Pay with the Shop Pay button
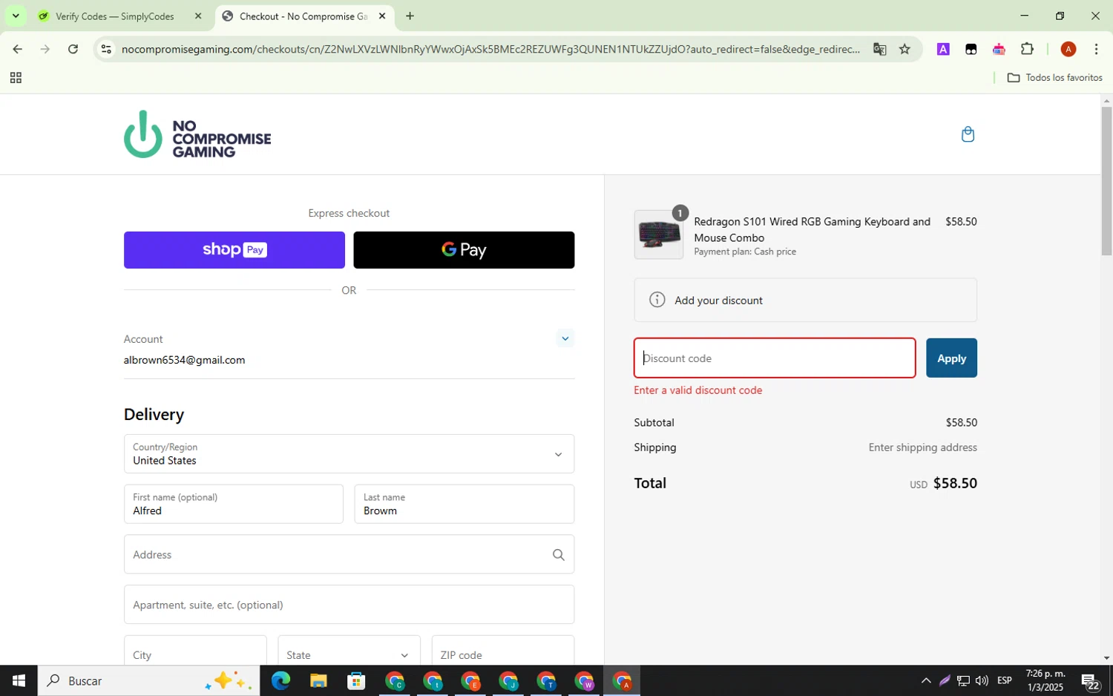 pyautogui.click(x=234, y=250)
